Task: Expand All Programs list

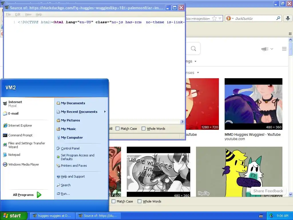Action: click(x=27, y=195)
